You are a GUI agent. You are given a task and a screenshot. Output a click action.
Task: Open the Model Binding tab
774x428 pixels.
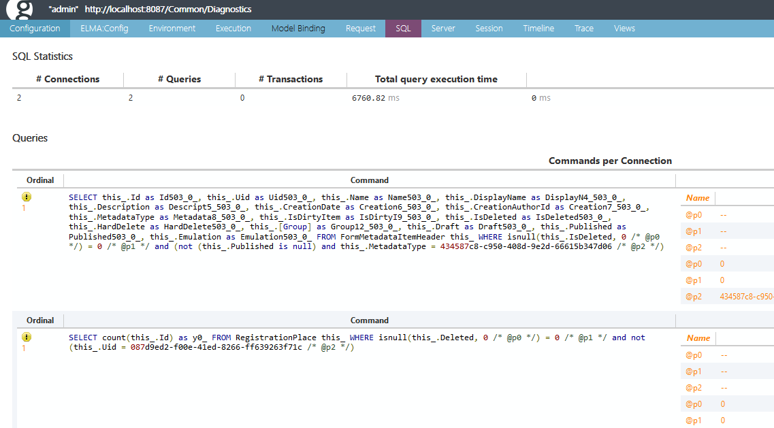298,29
